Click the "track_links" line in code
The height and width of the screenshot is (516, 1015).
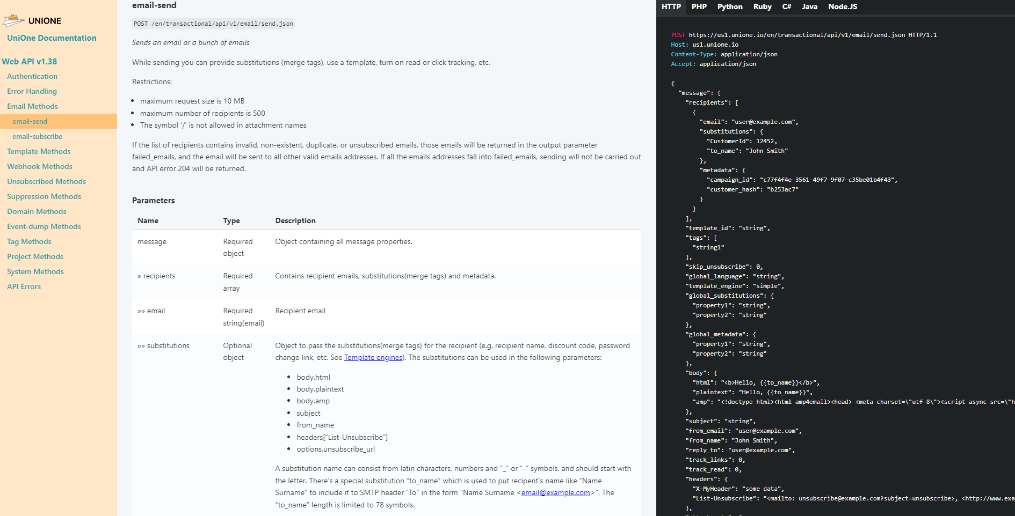[715, 460]
